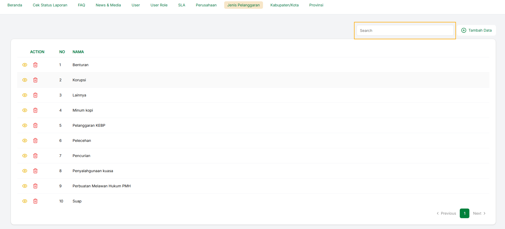Image resolution: width=505 pixels, height=229 pixels.
Task: Click eye icon for Perbuatan Melawan Hukum PMH
Action: [x=25, y=186]
